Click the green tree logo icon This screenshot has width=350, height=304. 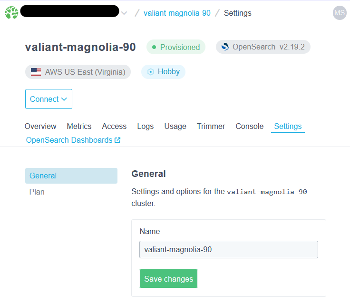[x=11, y=13]
